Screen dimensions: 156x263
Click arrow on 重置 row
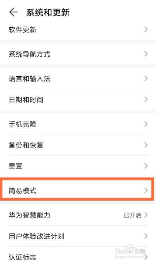point(146,166)
